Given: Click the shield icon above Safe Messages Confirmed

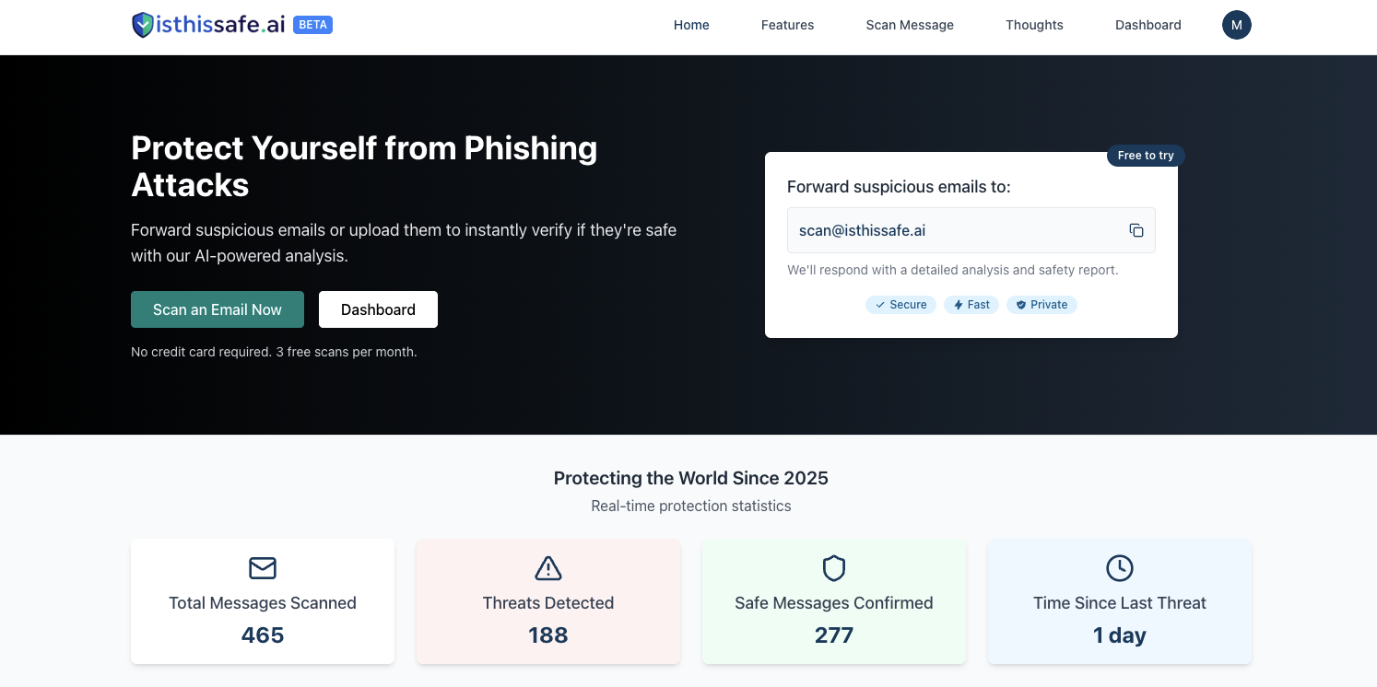Looking at the screenshot, I should tap(834, 568).
